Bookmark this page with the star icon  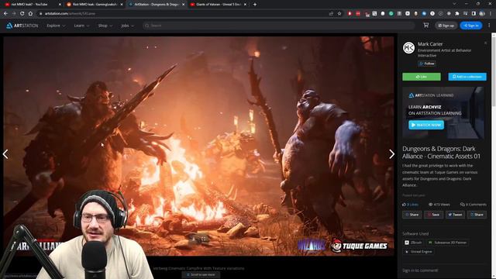click(339, 14)
